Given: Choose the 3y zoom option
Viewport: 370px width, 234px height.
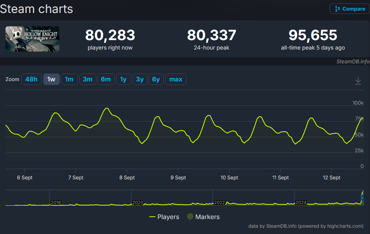Looking at the screenshot, I should 140,79.
